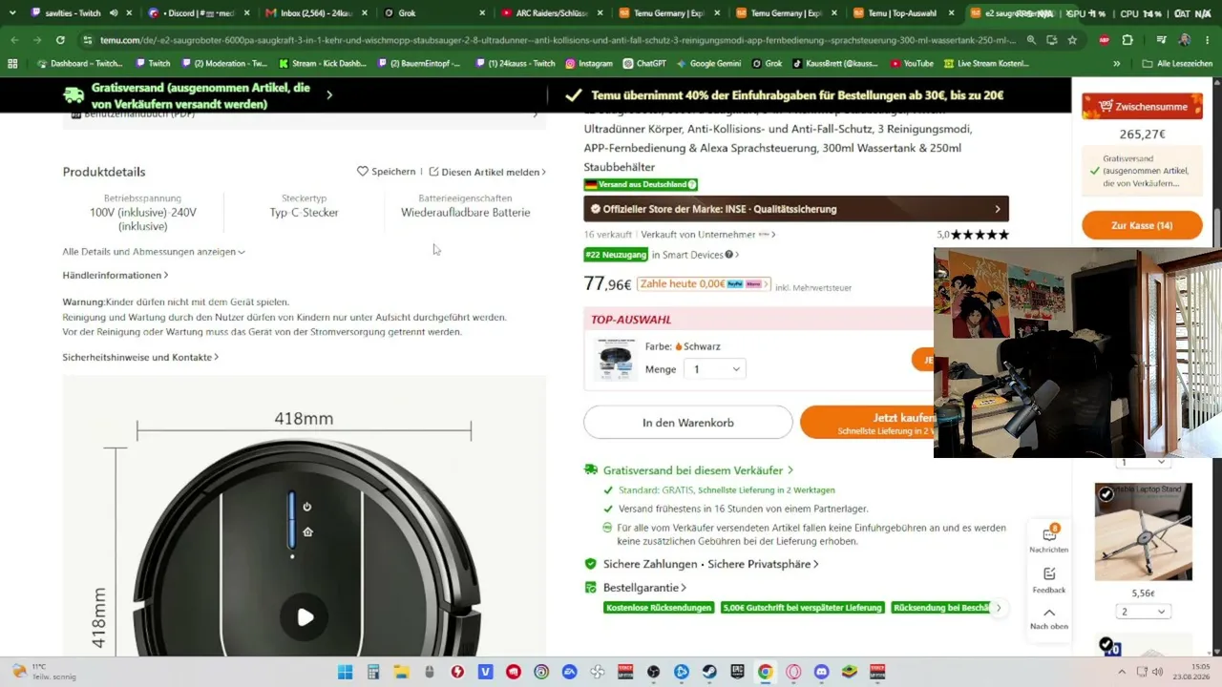Open the Windows Start menu
Viewport: 1222px width, 687px height.
pos(345,672)
